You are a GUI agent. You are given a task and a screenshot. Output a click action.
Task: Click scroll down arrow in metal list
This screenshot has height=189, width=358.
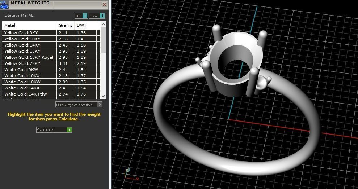point(103,96)
